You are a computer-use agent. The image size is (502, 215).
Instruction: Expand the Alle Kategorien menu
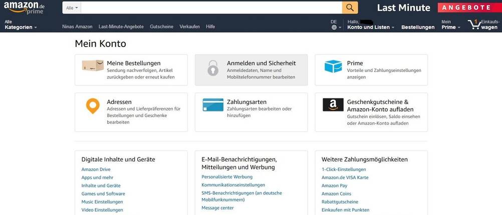21,24
